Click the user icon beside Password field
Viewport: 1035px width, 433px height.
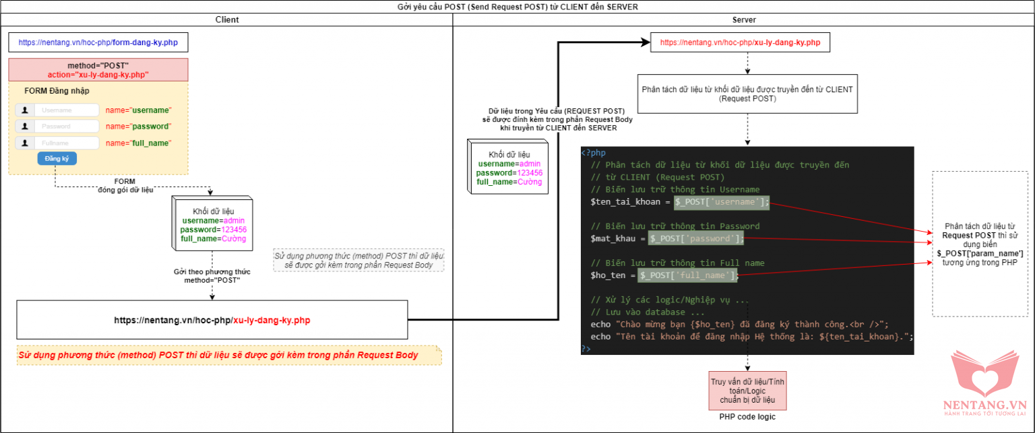pyautogui.click(x=26, y=126)
